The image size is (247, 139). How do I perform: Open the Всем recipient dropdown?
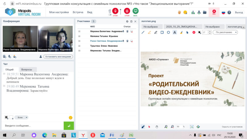(22, 117)
